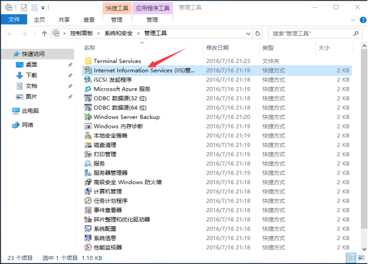Select the 性能监视器 icon

[x=88, y=247]
